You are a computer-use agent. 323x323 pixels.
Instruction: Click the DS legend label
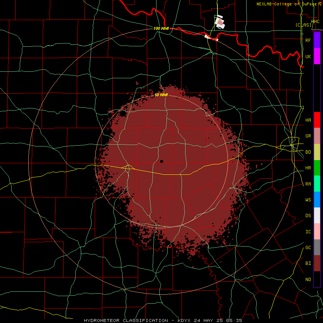308,216
